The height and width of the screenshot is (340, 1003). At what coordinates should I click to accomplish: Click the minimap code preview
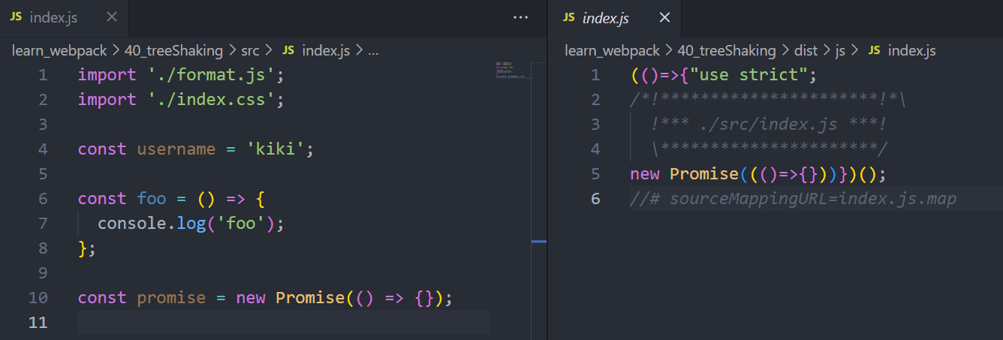(x=513, y=70)
